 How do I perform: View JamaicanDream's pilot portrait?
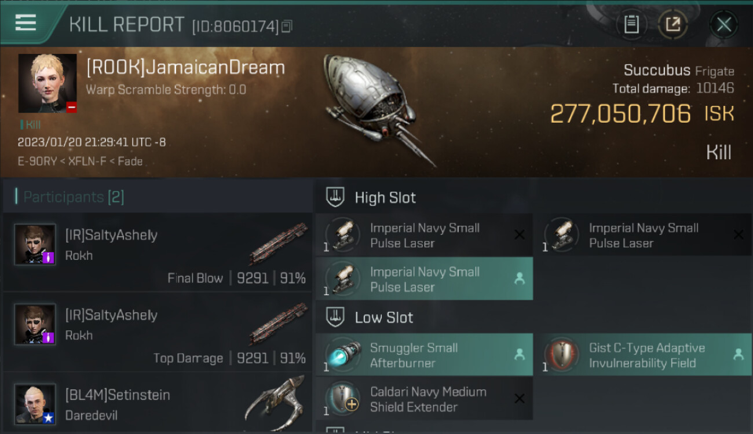click(x=47, y=83)
